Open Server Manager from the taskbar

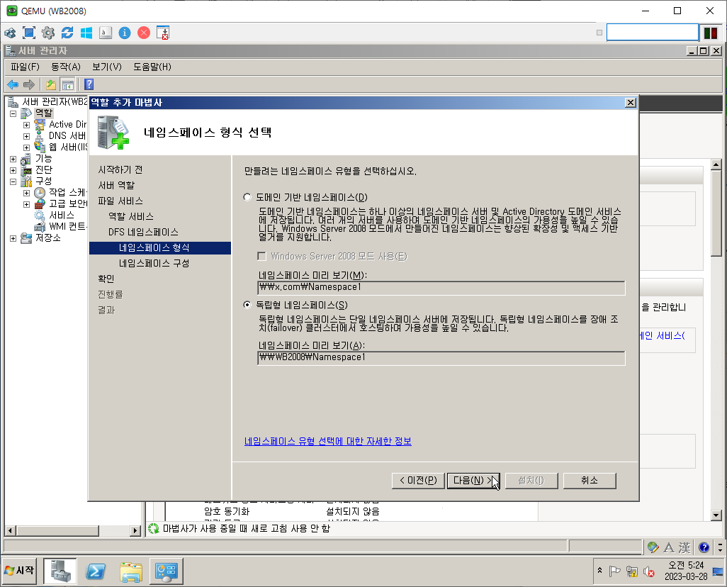tap(60, 571)
